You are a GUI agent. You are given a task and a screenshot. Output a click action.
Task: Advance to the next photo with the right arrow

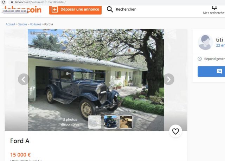pyautogui.click(x=169, y=79)
